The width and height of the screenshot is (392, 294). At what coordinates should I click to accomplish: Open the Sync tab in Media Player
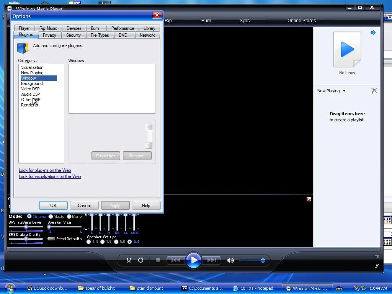point(245,21)
